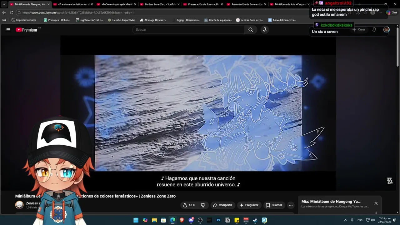400x225 pixels.
Task: Open the bookmarks-bar grid icon
Action: pos(4,20)
